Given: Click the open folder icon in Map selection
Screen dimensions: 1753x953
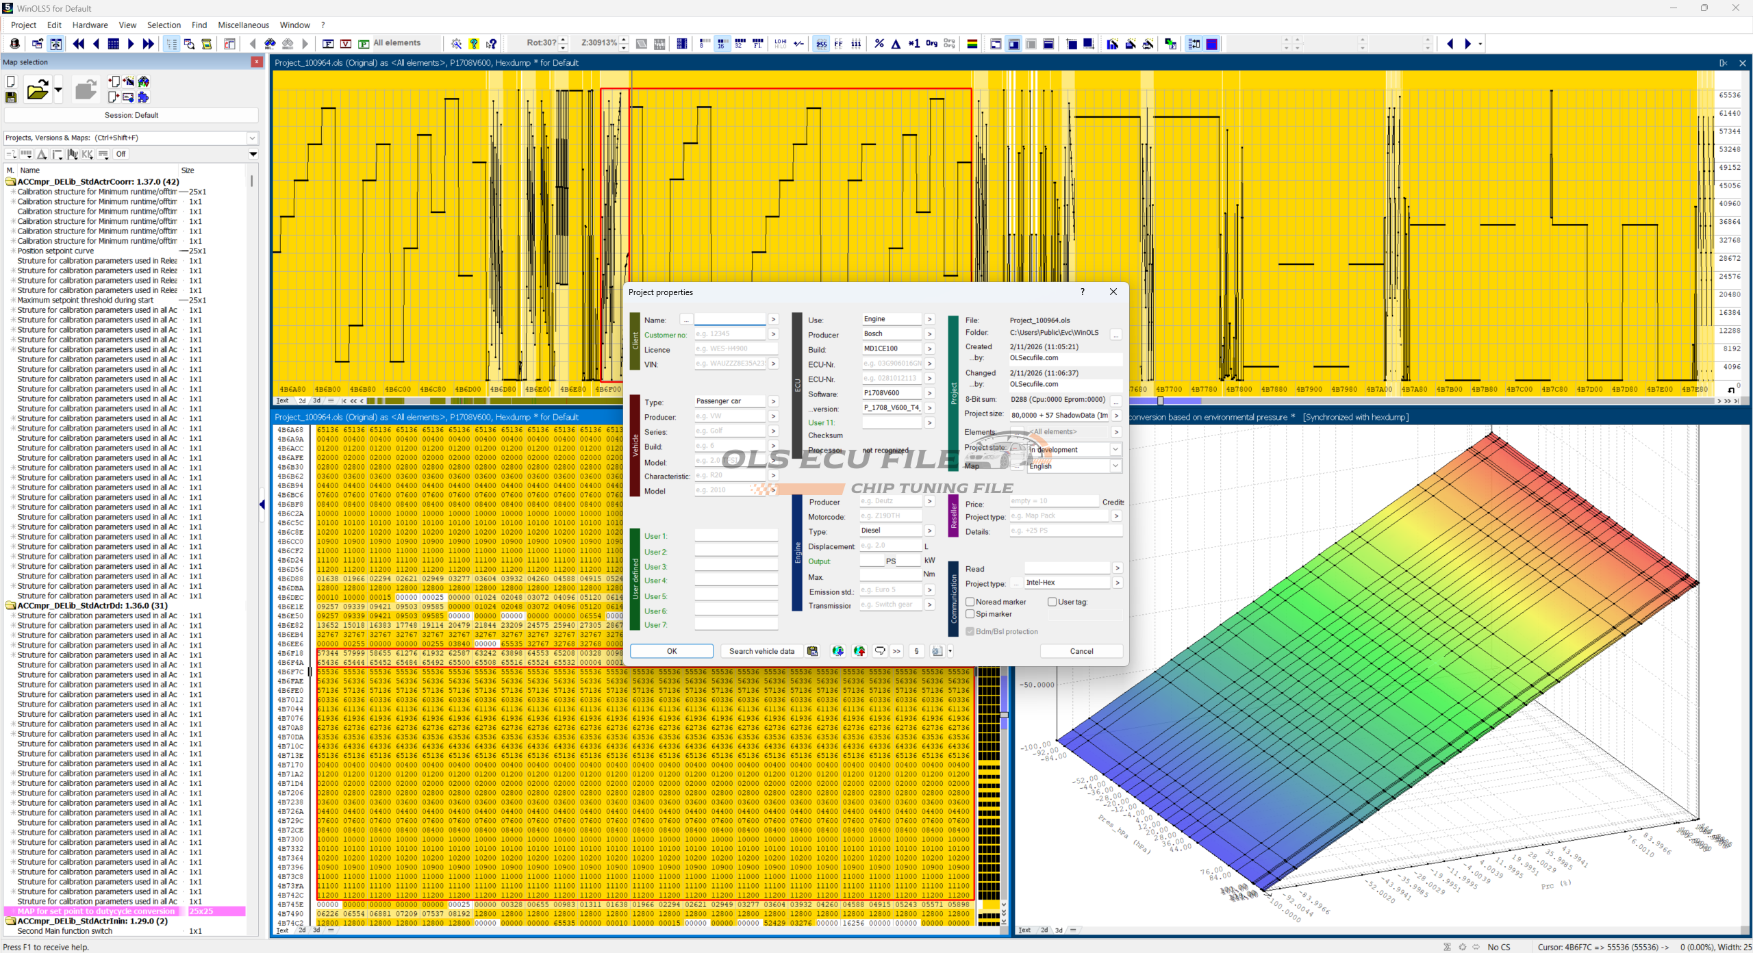Looking at the screenshot, I should click(x=37, y=90).
